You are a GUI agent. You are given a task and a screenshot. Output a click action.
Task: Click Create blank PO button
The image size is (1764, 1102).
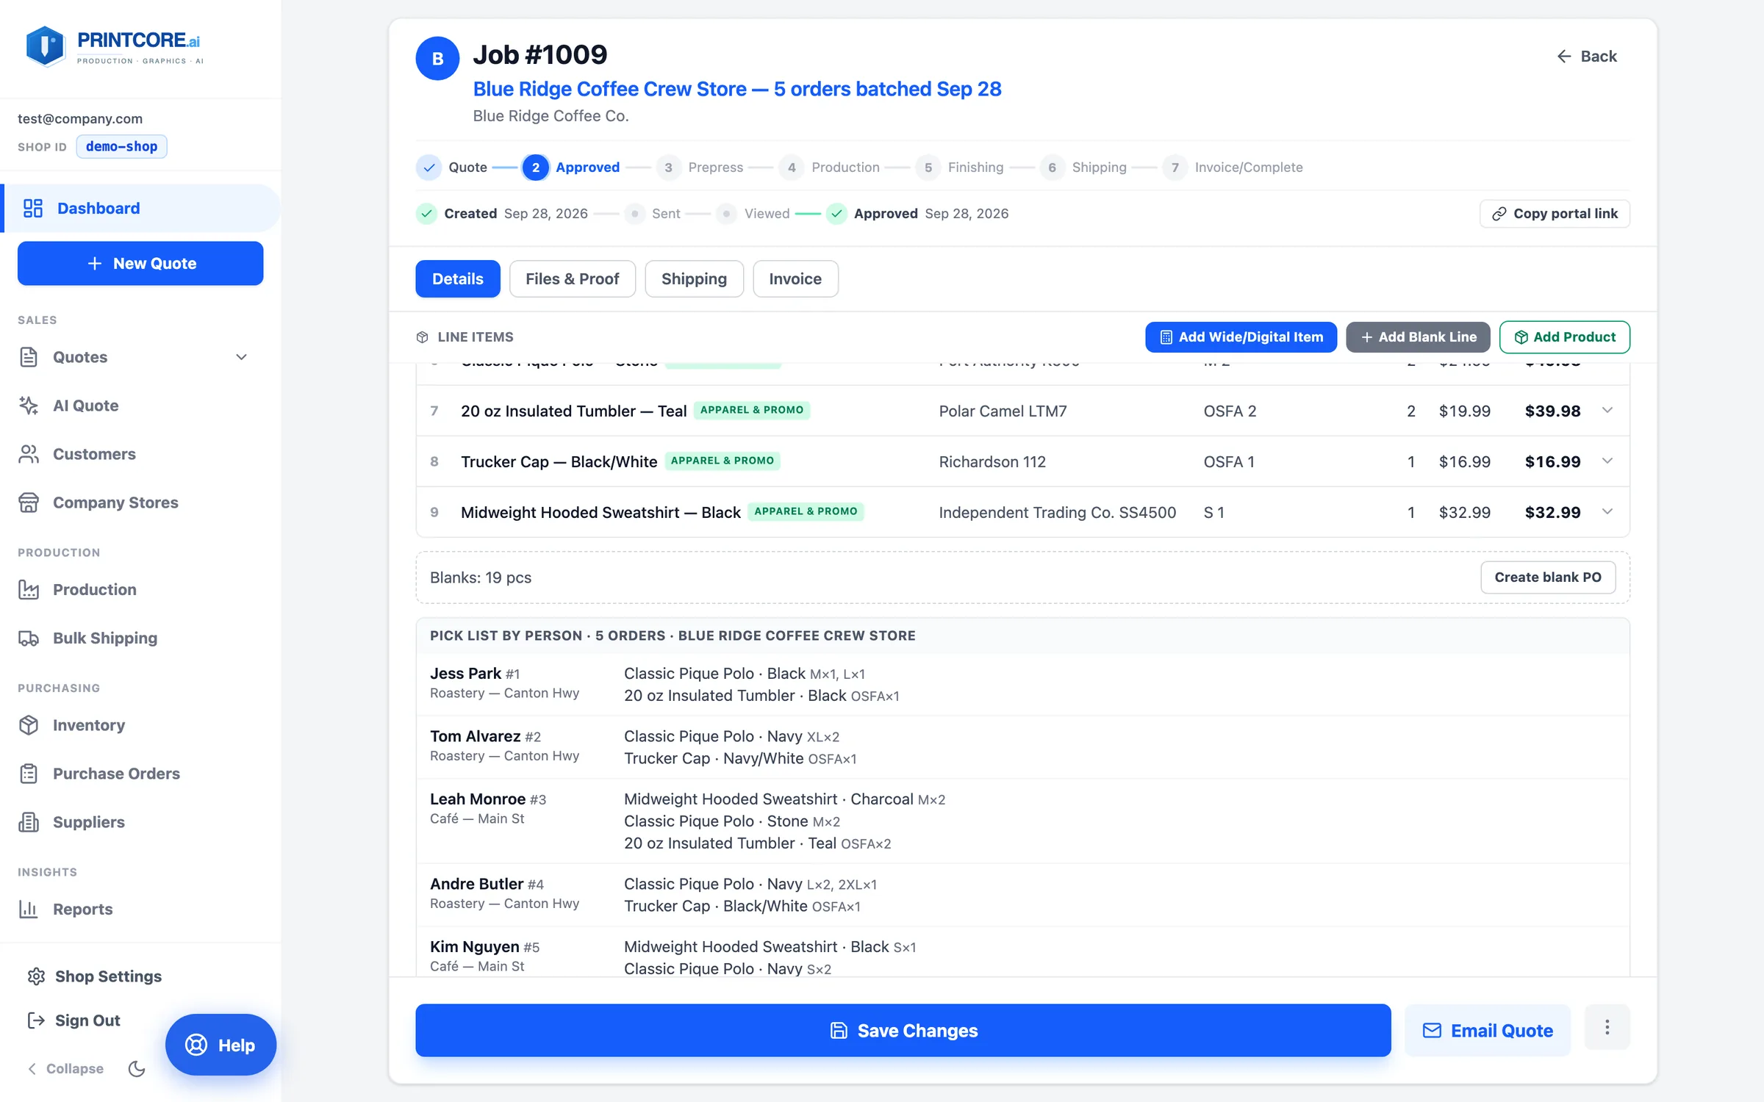click(x=1548, y=577)
